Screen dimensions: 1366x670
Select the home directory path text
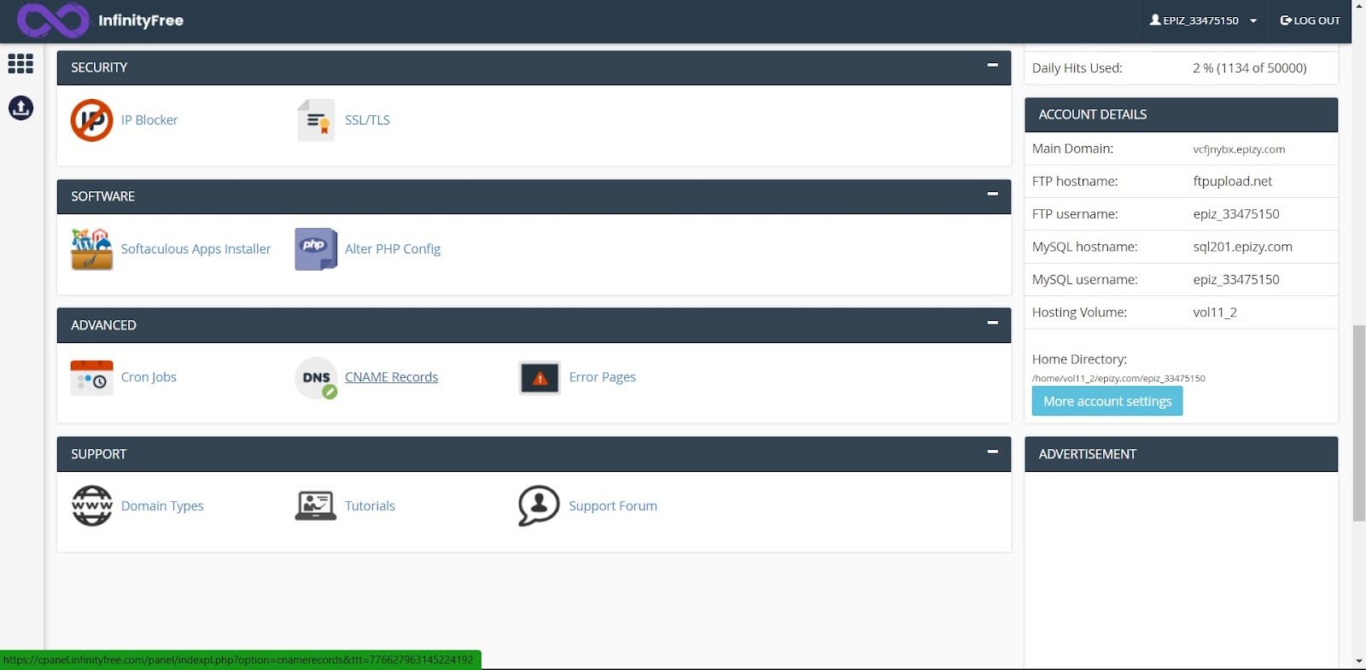coord(1118,378)
